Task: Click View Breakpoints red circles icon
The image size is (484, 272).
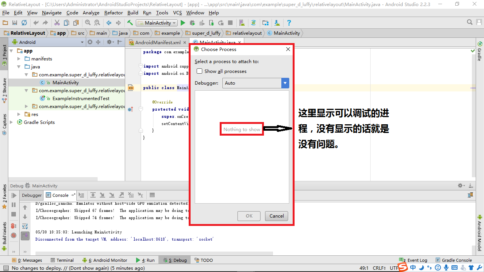Action: click(14, 226)
